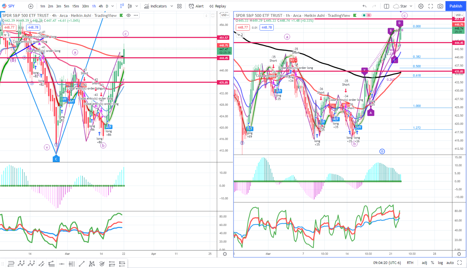Select the long position drawing tool
Viewport: 467px width, 268px height.
(x=112, y=264)
